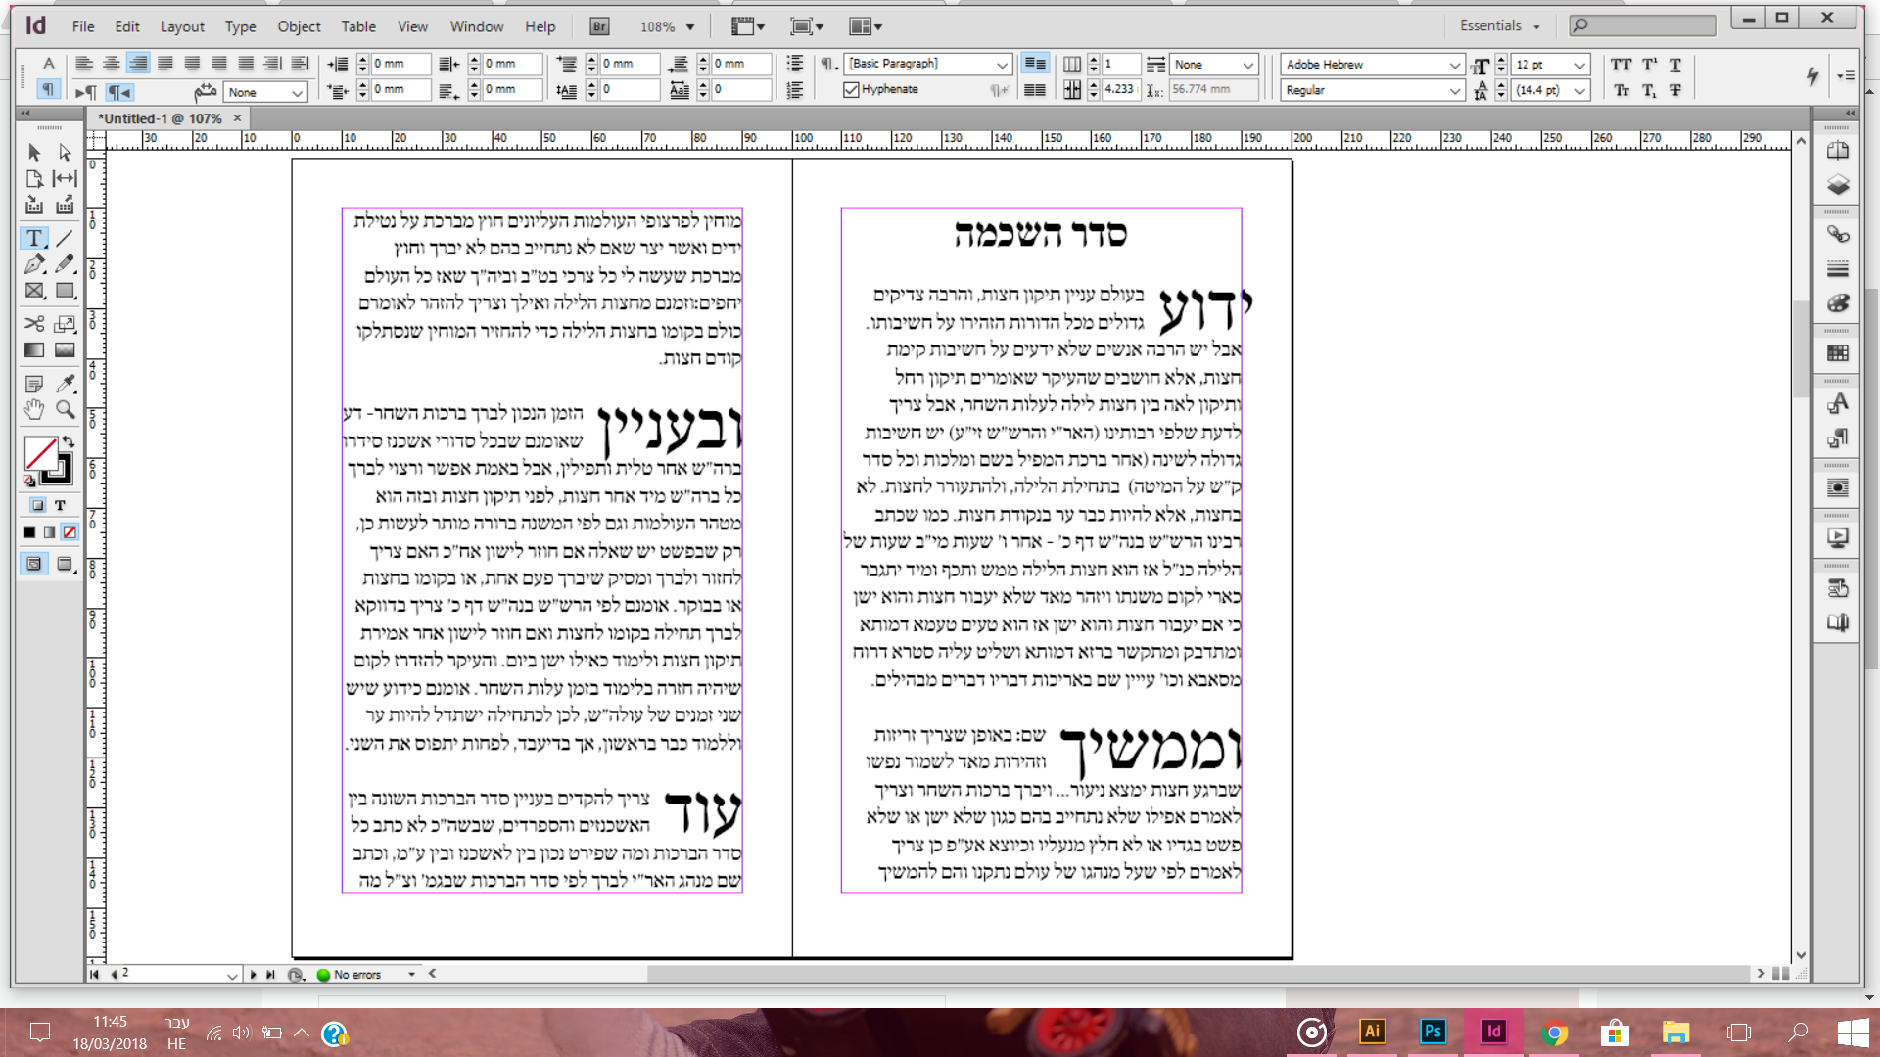Open the Layout menu
Screen dimensions: 1880x1057
[x=182, y=26]
